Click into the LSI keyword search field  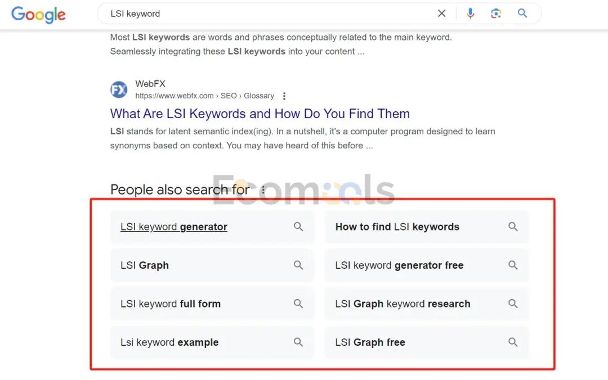click(x=267, y=13)
